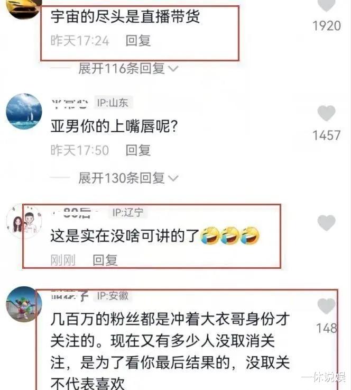Reply to the 昨天17:50 comment
The width and height of the screenshot is (351, 390).
pos(138,150)
